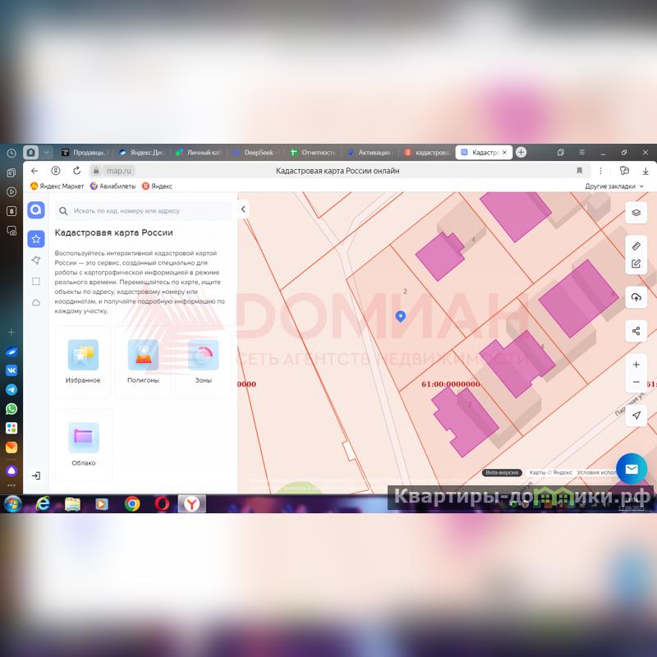657x657 pixels.
Task: Select the ruler measurement tool
Action: point(636,246)
